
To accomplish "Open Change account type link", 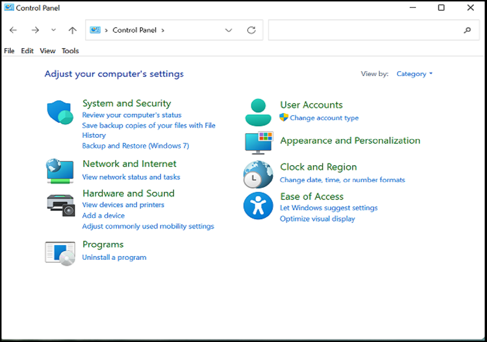I will (x=324, y=118).
